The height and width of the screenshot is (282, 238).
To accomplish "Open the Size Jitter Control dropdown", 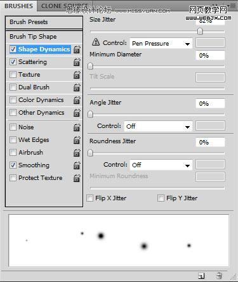I will coord(161,44).
